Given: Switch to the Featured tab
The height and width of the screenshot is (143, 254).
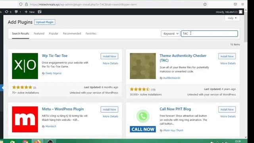Looking at the screenshot, I should pyautogui.click(x=39, y=33).
